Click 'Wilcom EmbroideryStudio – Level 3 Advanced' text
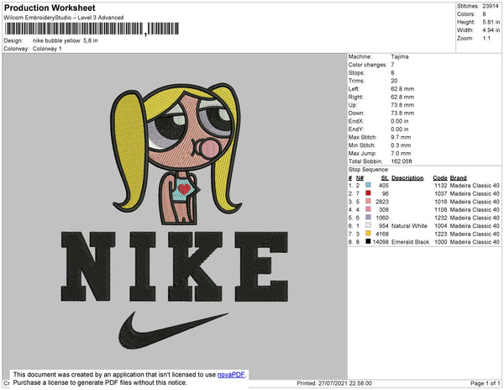The image size is (504, 390). pyautogui.click(x=64, y=18)
